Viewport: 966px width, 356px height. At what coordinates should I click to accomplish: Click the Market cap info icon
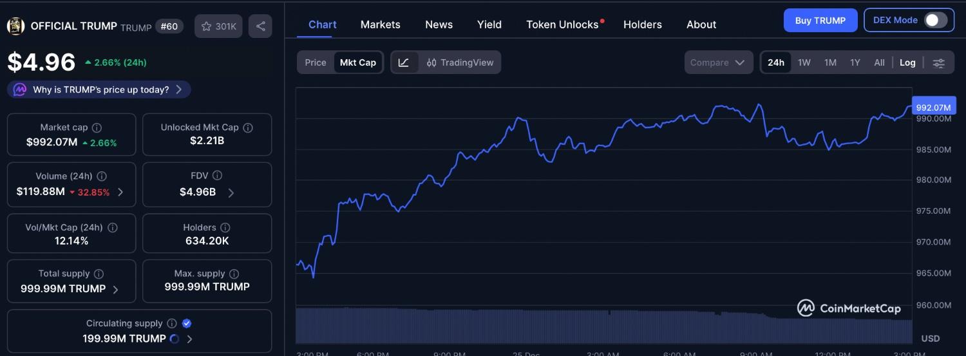[97, 127]
